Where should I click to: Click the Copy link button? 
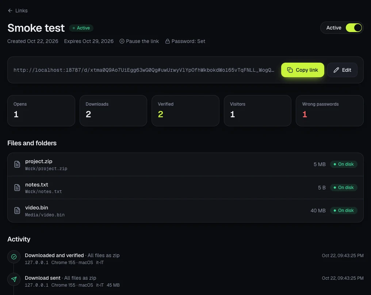click(x=302, y=70)
